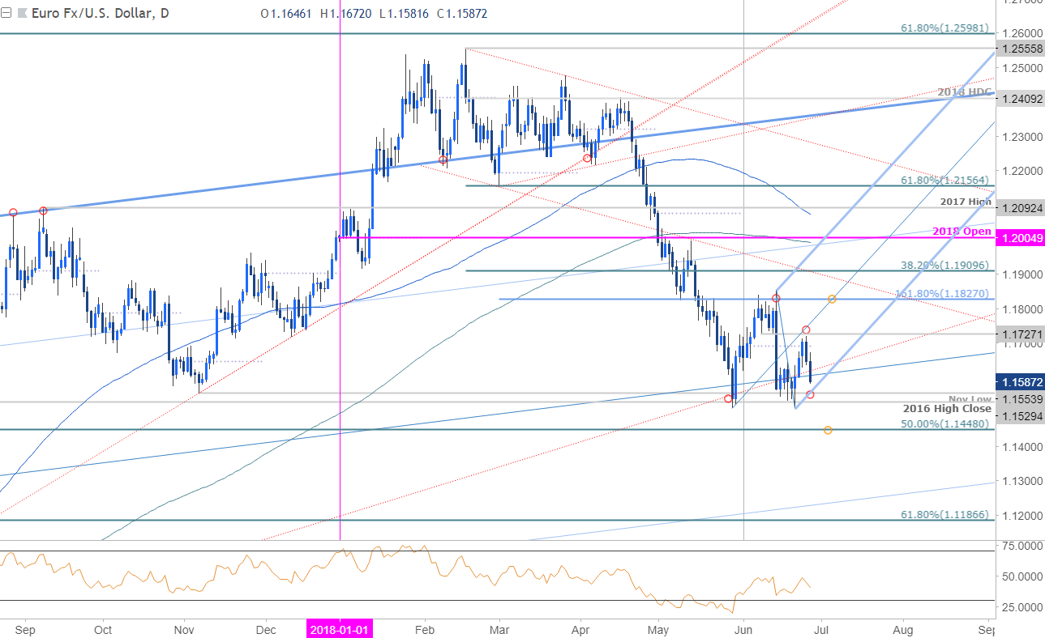Click the RSI 50.0000 axis label
Screen dimensions: 1045x638
1022,576
